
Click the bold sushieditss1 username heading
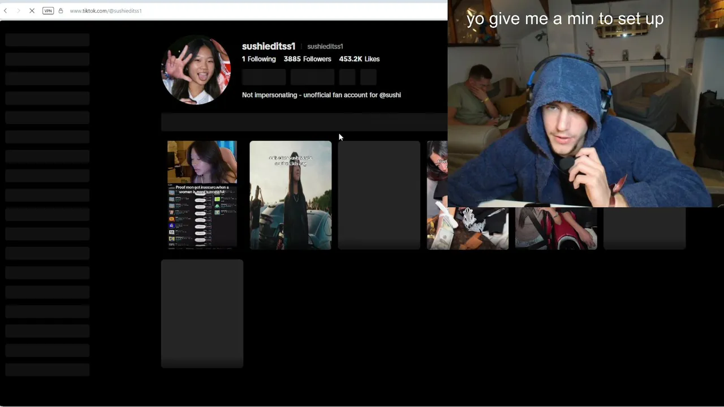[269, 46]
